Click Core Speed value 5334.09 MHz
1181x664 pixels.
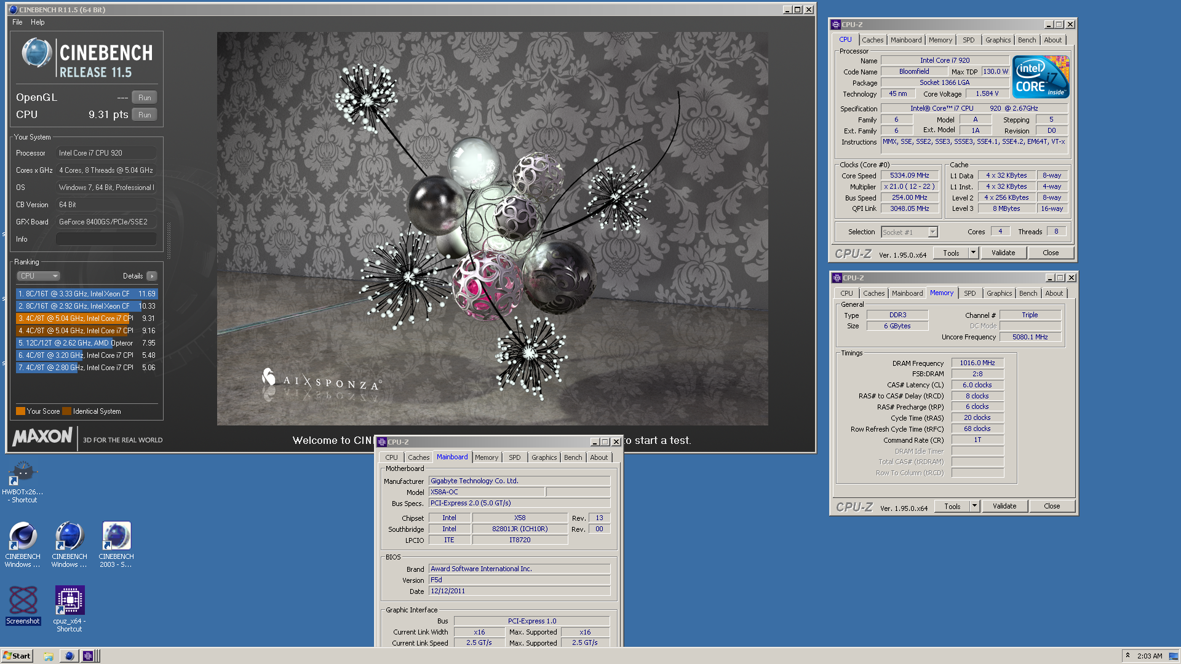910,176
